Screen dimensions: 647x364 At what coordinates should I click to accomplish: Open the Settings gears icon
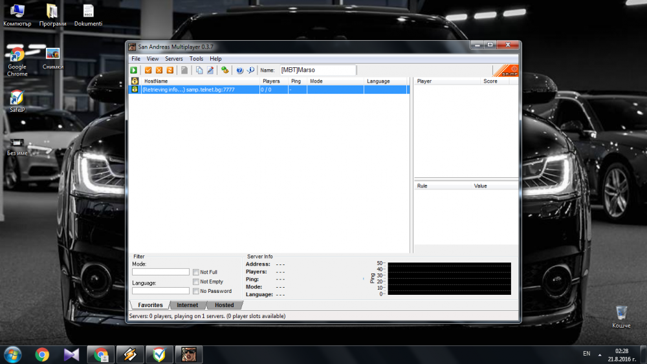[x=225, y=70]
